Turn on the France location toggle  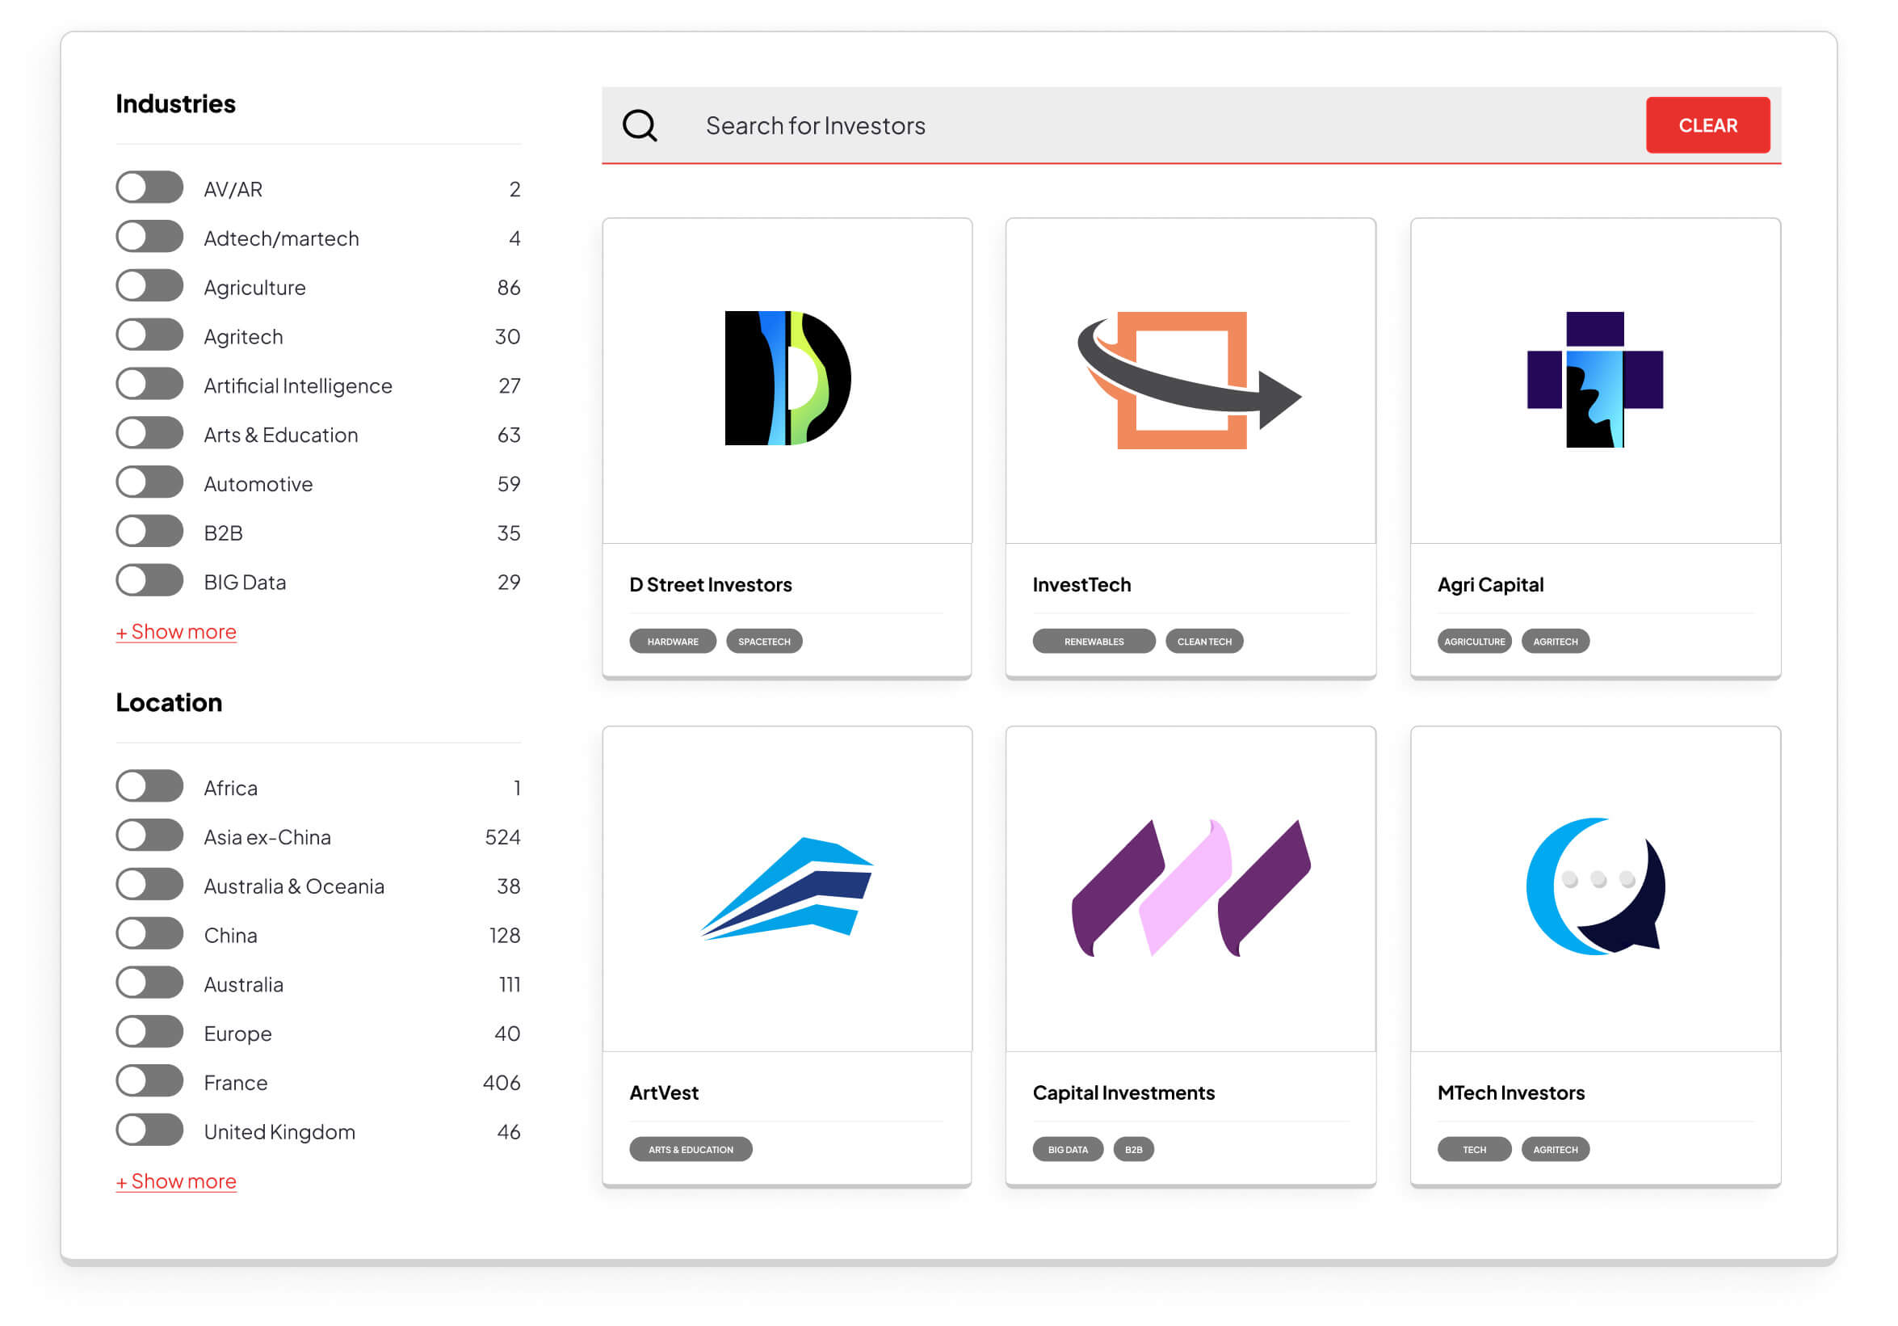pyautogui.click(x=149, y=1081)
